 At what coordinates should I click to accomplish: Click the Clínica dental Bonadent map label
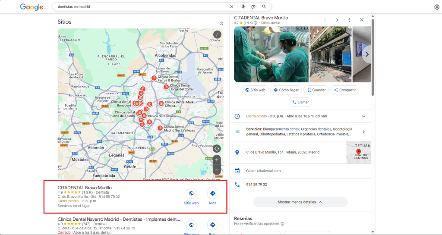click(121, 103)
